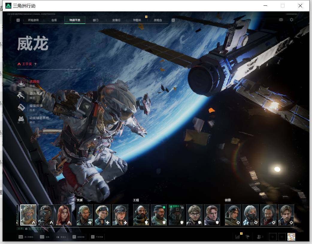Select the 动能辅助系统 passive skill icon
Image resolution: width=312 pixels, height=244 pixels.
(x=21, y=120)
